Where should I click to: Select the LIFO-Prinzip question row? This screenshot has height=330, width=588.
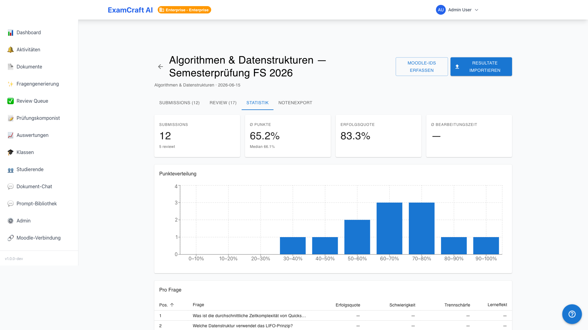tap(333, 325)
